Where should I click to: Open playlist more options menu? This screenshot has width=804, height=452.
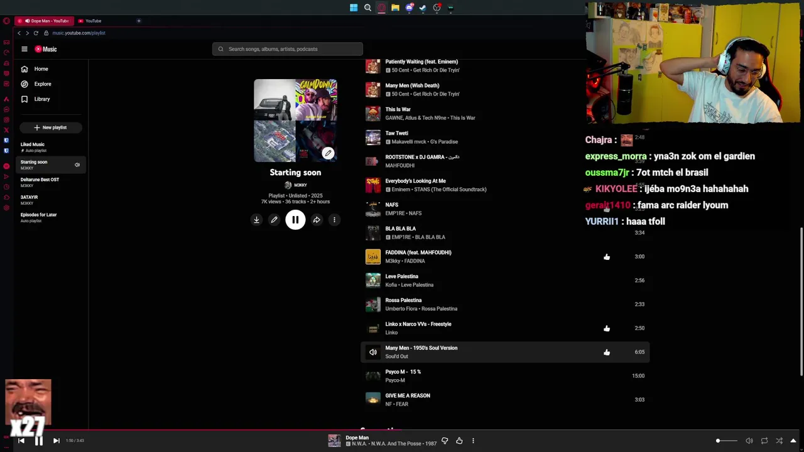pos(334,220)
